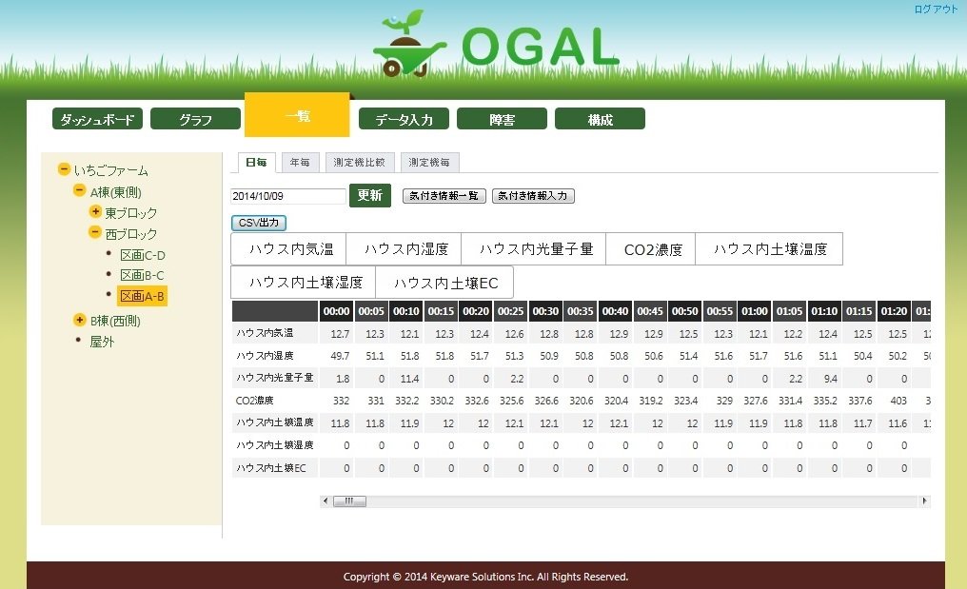Collapse the いちごファーム tree node
Screen dimensions: 967x589
pos(64,170)
